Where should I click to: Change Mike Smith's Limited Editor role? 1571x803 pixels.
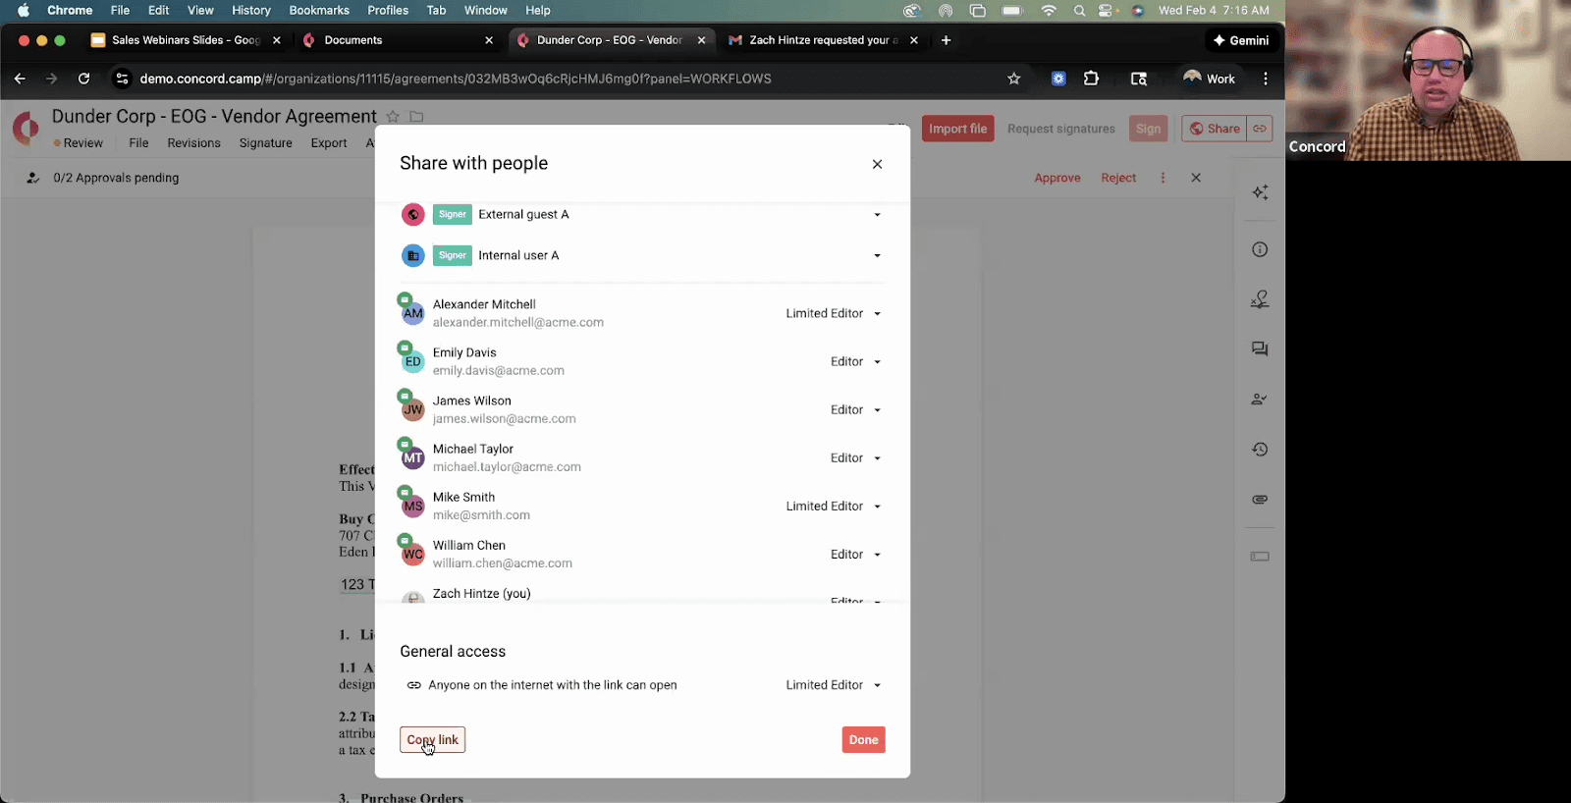click(834, 506)
